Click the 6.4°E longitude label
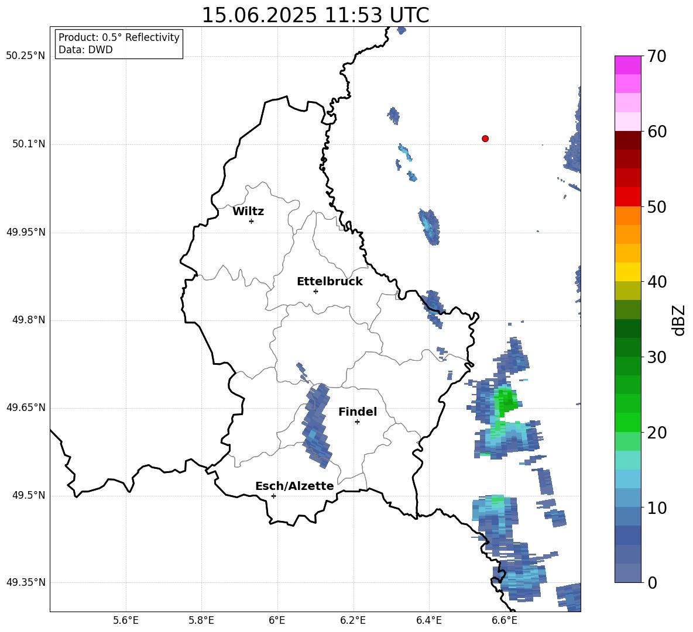Screen dimensions: 693x632 pyautogui.click(x=428, y=620)
